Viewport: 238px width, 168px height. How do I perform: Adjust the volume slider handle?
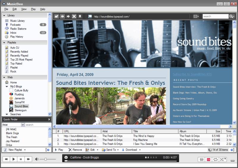point(46,159)
